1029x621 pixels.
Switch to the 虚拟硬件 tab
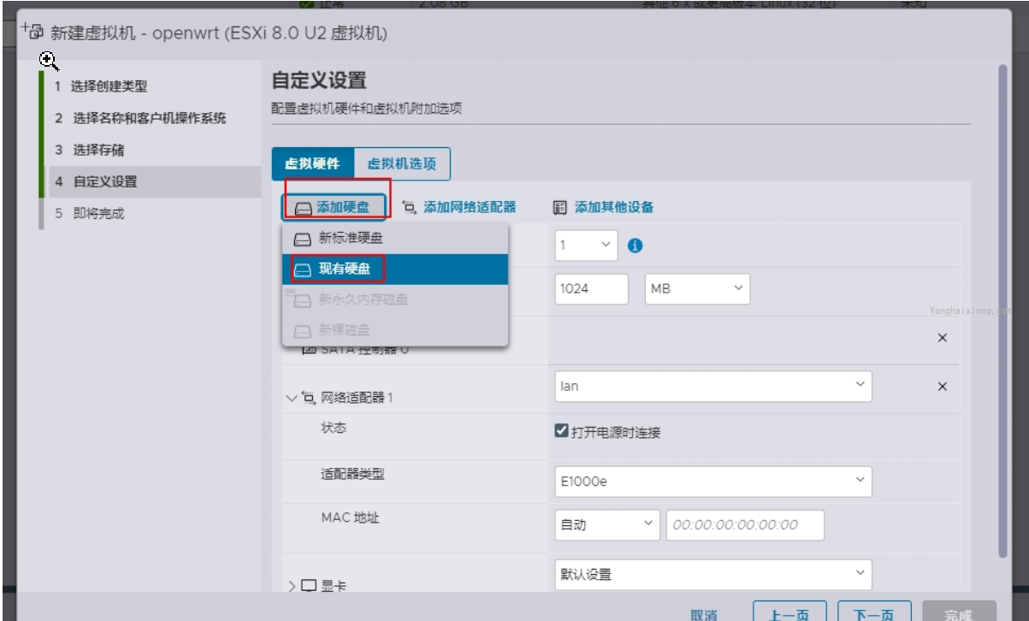(x=312, y=164)
